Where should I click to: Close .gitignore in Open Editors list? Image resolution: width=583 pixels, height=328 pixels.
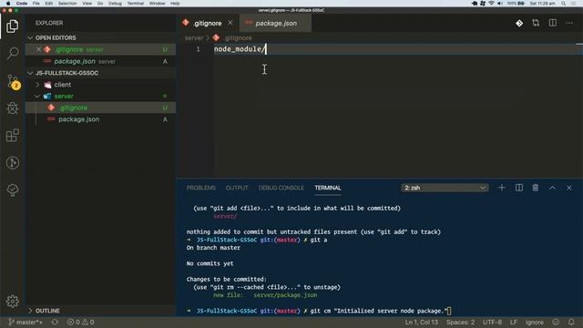pos(38,49)
